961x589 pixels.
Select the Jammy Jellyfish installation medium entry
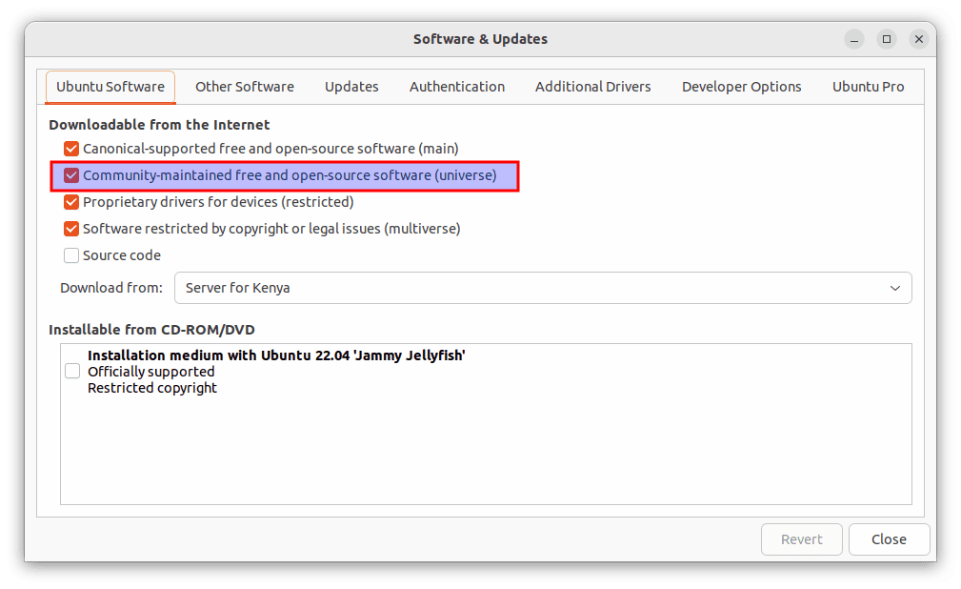[x=276, y=356]
